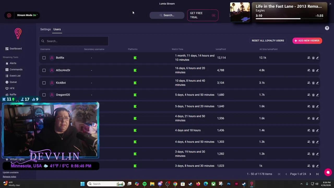Open the Dashboard sidebar item
Image resolution: width=334 pixels, height=188 pixels.
pos(14,49)
